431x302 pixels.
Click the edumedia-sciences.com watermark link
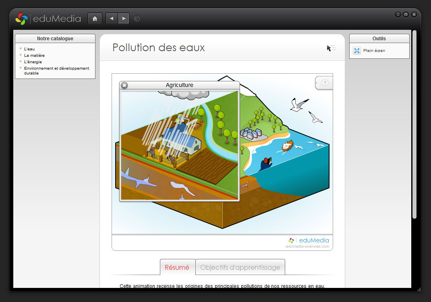pyautogui.click(x=307, y=246)
